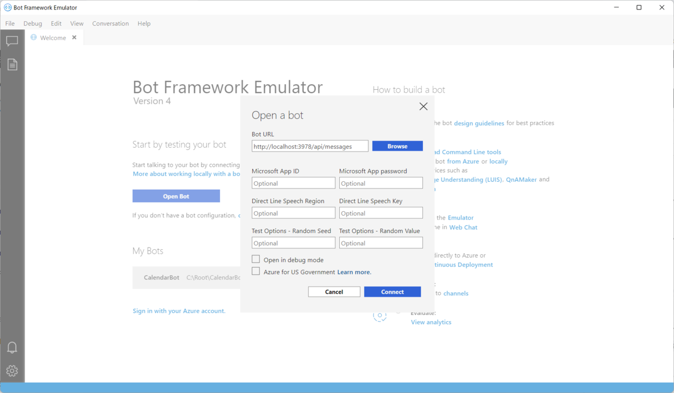Close the Welcome tab with its X
The height and width of the screenshot is (393, 674).
coord(74,38)
